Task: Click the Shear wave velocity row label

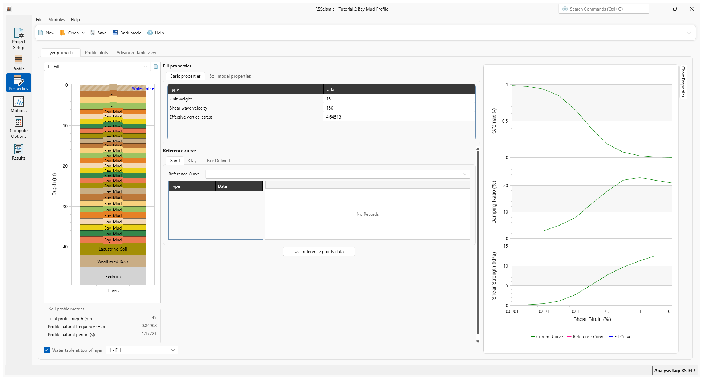Action: tap(188, 108)
